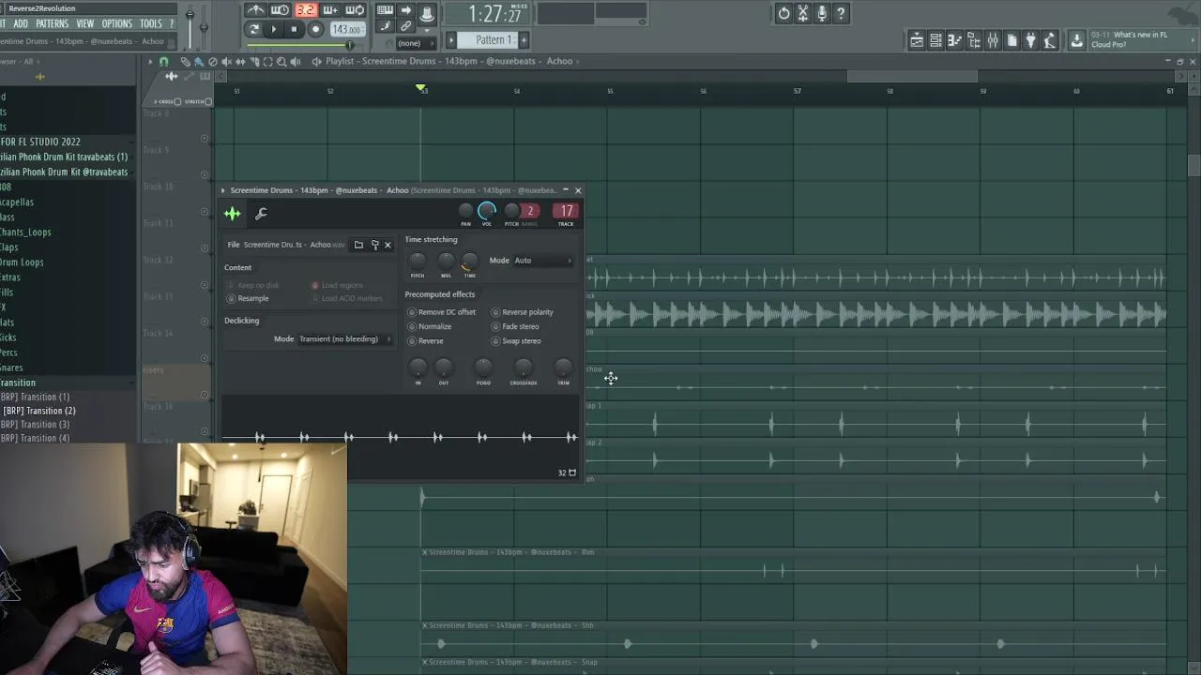This screenshot has width=1201, height=675.
Task: Open the Browser view icon
Action: tap(974, 40)
